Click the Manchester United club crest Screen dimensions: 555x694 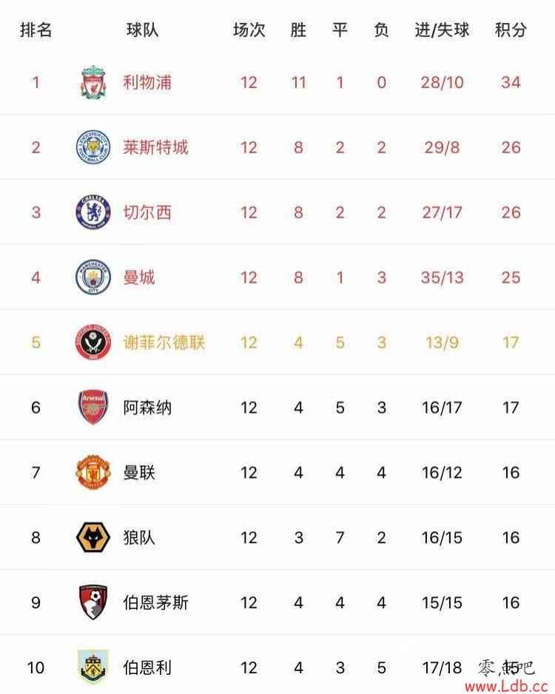[x=93, y=472]
